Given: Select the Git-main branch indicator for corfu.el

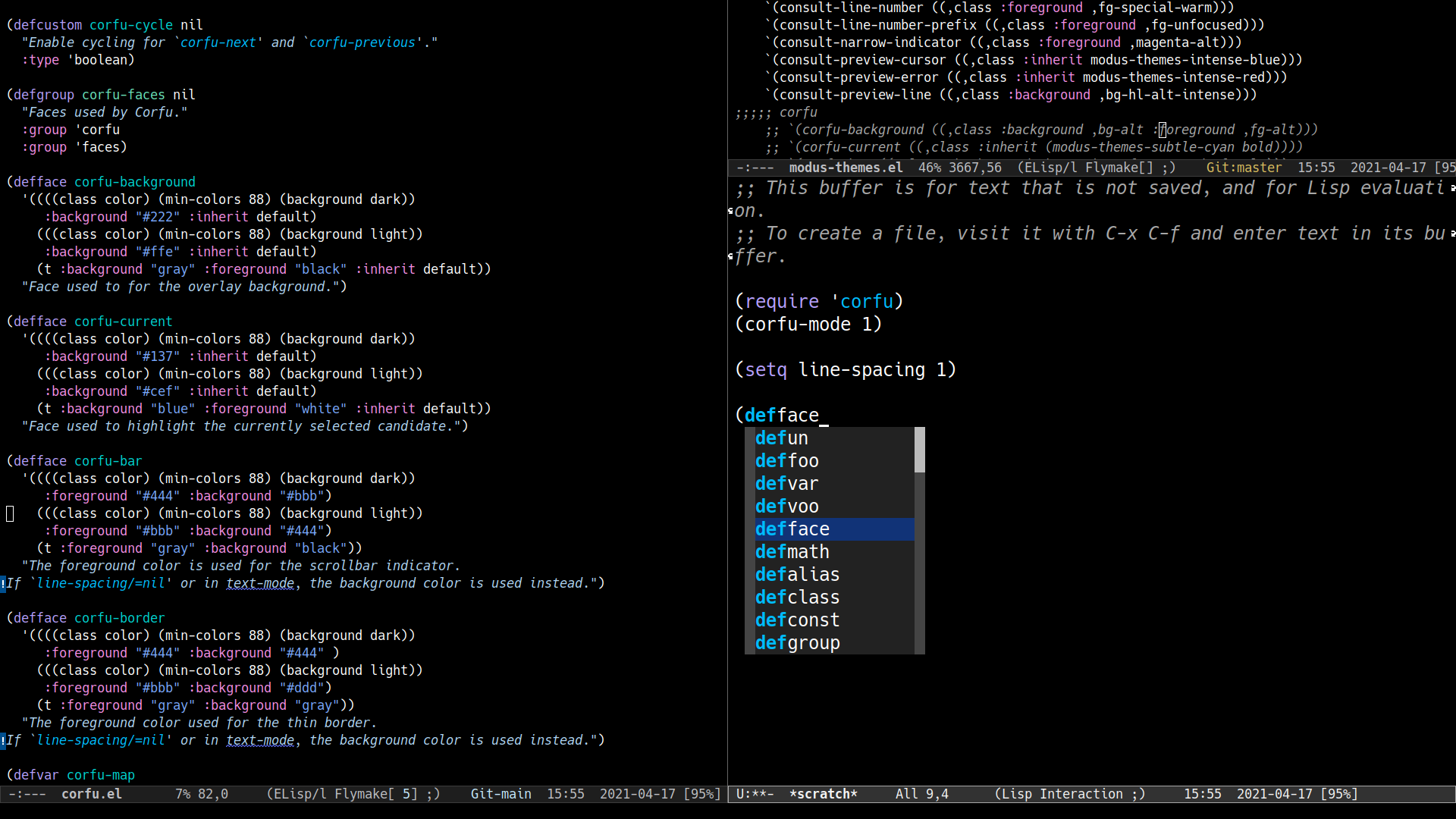Looking at the screenshot, I should [x=500, y=794].
